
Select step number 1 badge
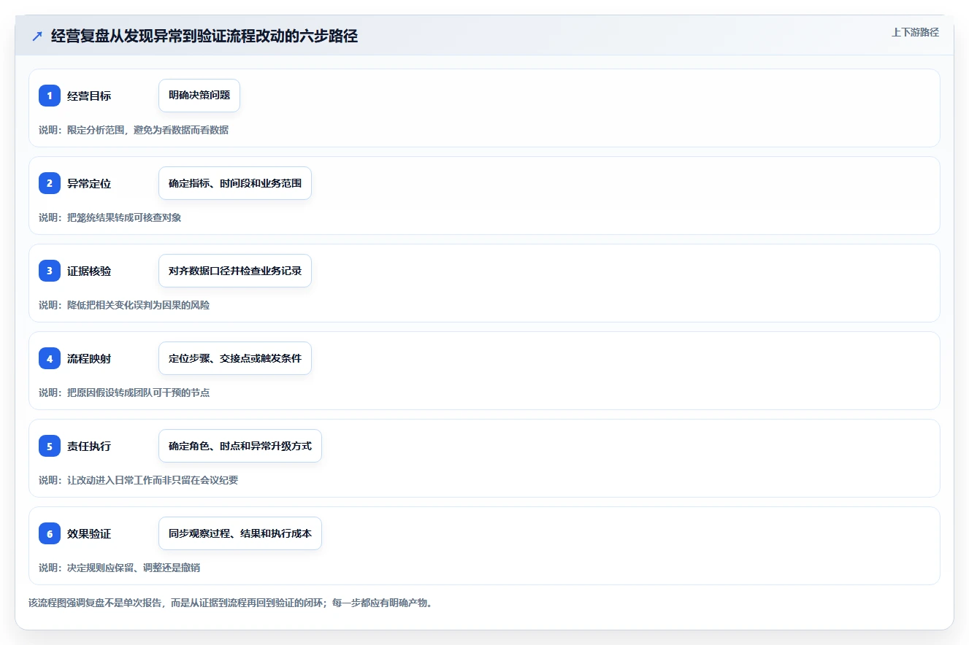tap(50, 96)
